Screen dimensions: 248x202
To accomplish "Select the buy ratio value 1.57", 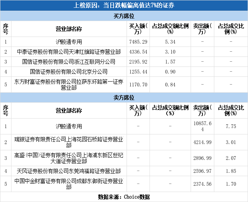I will (x=170, y=62).
